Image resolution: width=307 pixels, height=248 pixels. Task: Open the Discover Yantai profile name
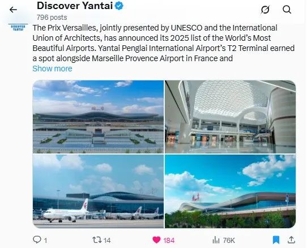(x=75, y=6)
